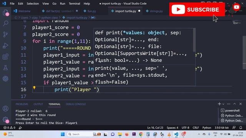Click the debug start icon in status bar

(20, 128)
